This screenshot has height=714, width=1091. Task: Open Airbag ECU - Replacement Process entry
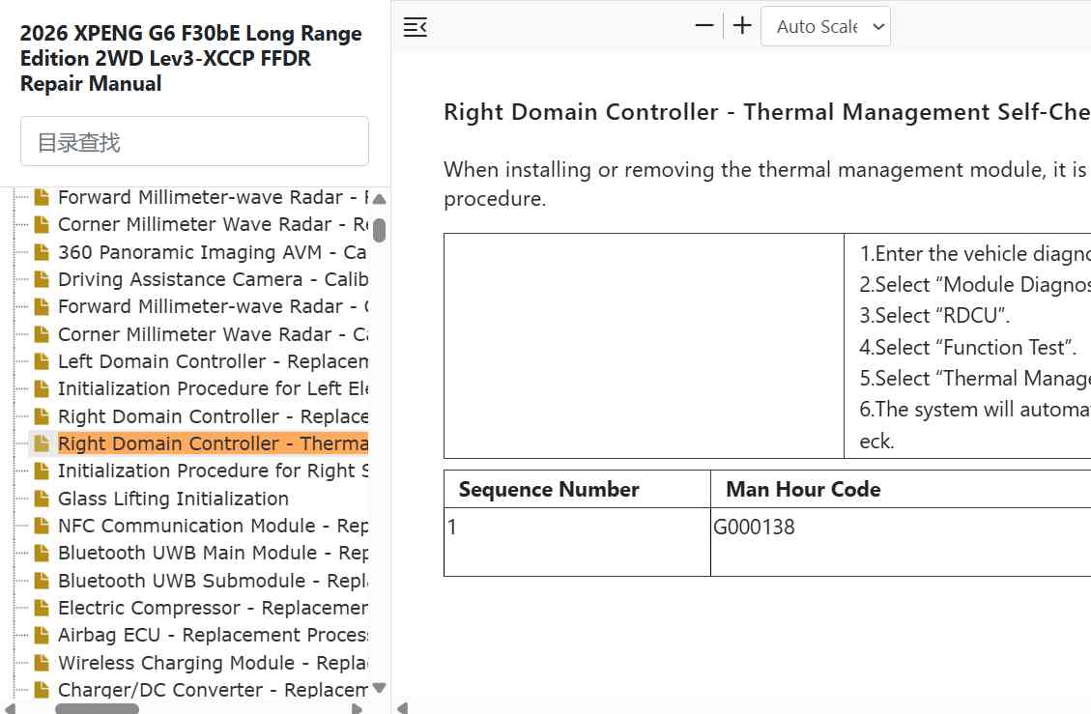pyautogui.click(x=213, y=636)
